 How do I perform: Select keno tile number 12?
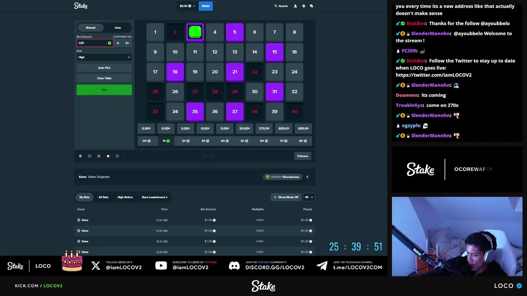pos(215,52)
